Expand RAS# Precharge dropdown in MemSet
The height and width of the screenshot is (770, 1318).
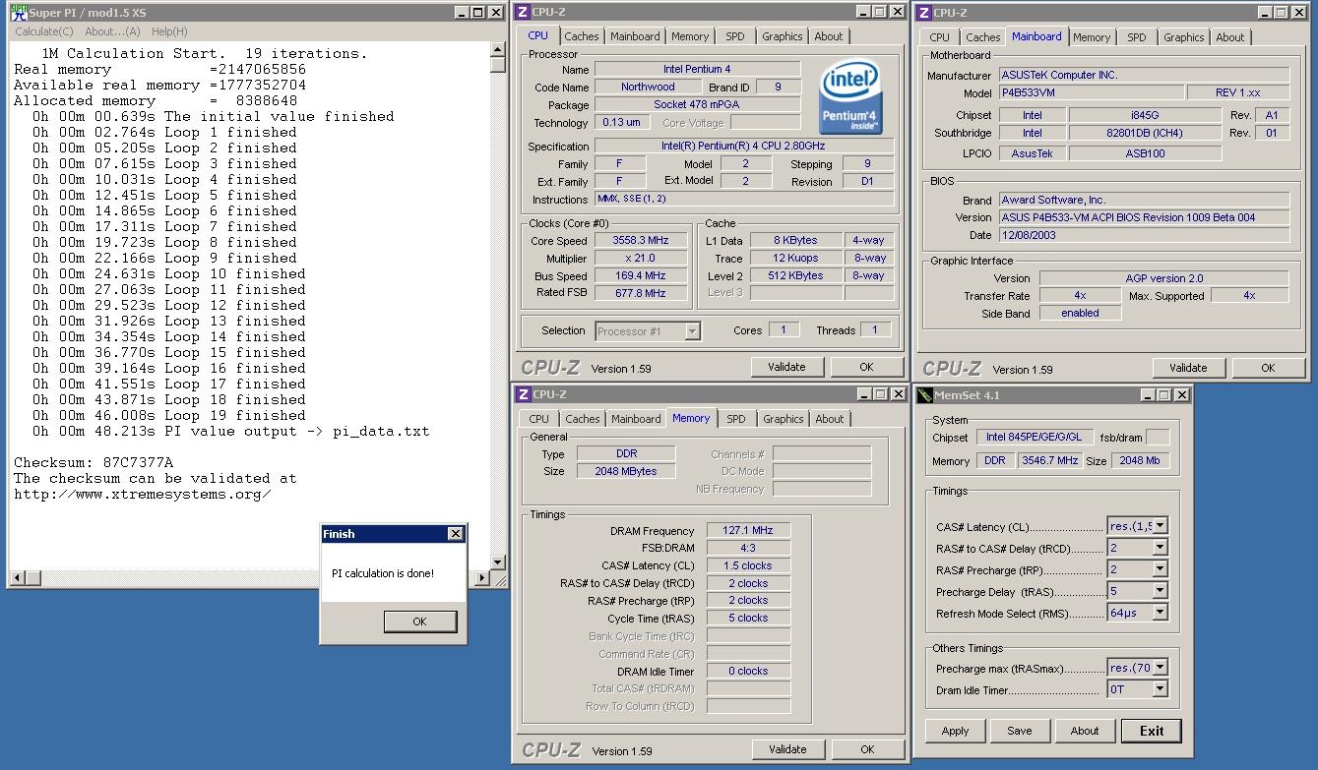coord(1160,569)
